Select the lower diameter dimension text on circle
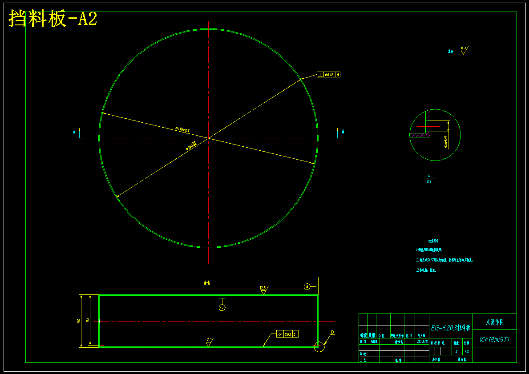Image resolution: width=529 pixels, height=374 pixels. pyautogui.click(x=191, y=146)
